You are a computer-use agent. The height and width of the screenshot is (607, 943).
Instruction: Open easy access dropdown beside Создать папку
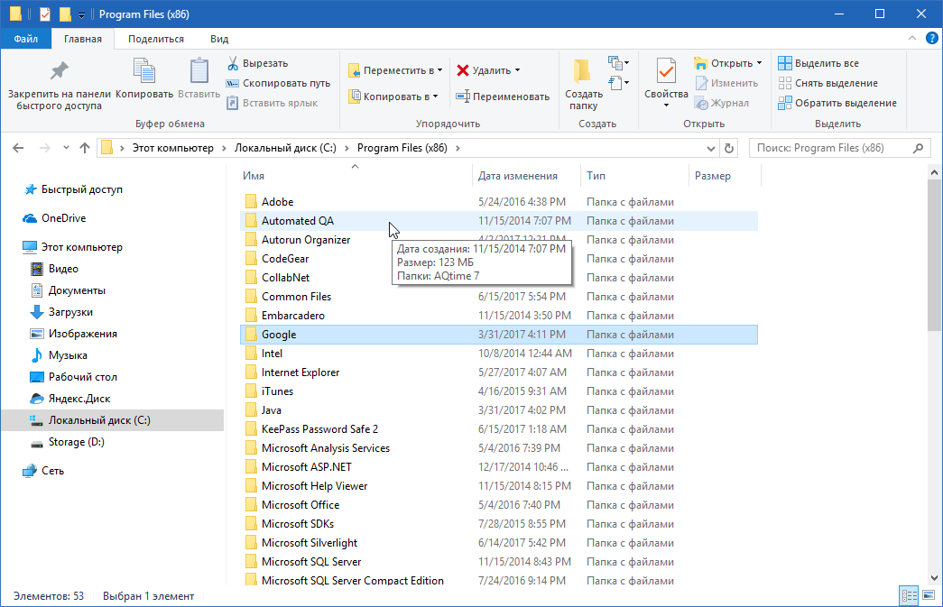(x=618, y=82)
